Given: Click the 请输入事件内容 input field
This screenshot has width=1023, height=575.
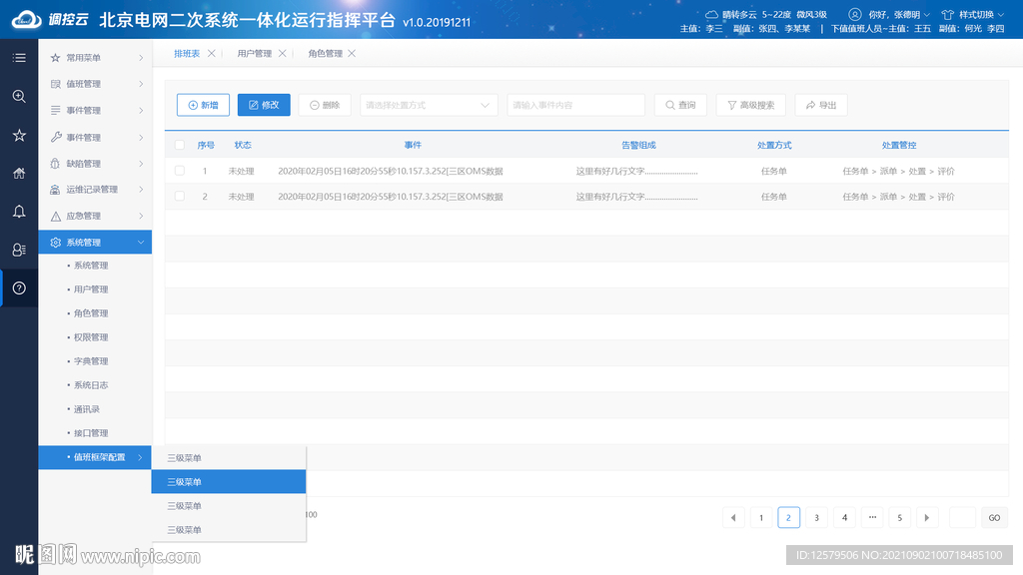Looking at the screenshot, I should click(575, 105).
